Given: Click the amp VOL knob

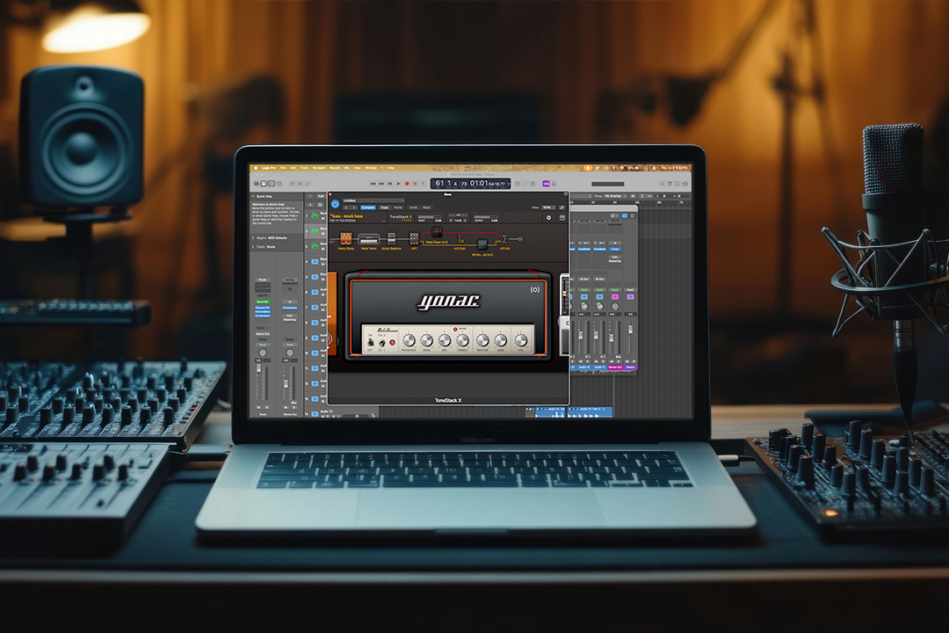Looking at the screenshot, I should click(521, 340).
